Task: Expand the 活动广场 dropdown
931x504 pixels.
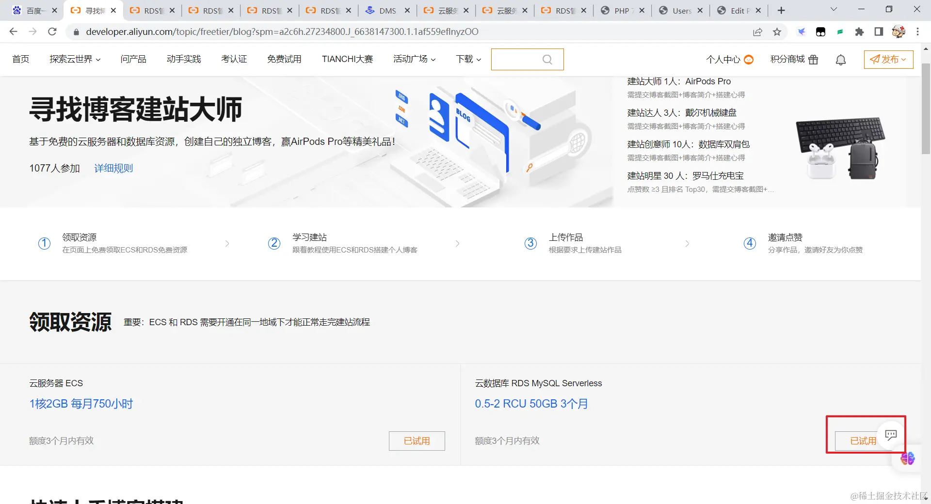Action: tap(415, 59)
